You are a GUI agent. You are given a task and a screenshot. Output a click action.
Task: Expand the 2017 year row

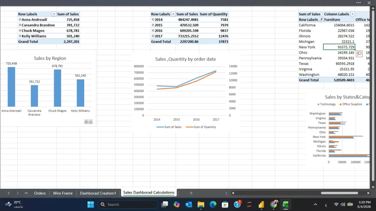(x=153, y=36)
